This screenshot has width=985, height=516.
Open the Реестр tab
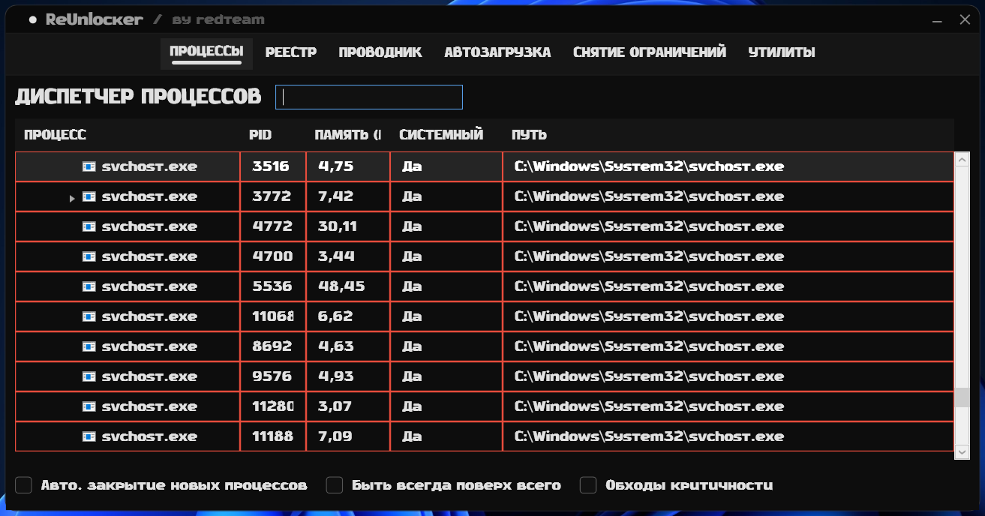[x=291, y=52]
